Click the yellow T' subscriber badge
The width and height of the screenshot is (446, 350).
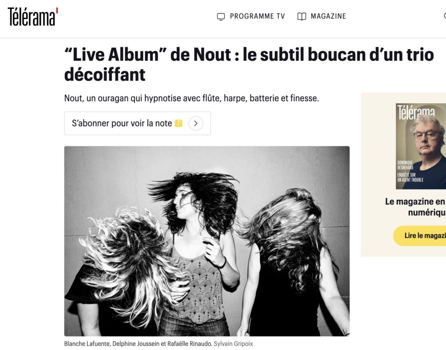[178, 123]
